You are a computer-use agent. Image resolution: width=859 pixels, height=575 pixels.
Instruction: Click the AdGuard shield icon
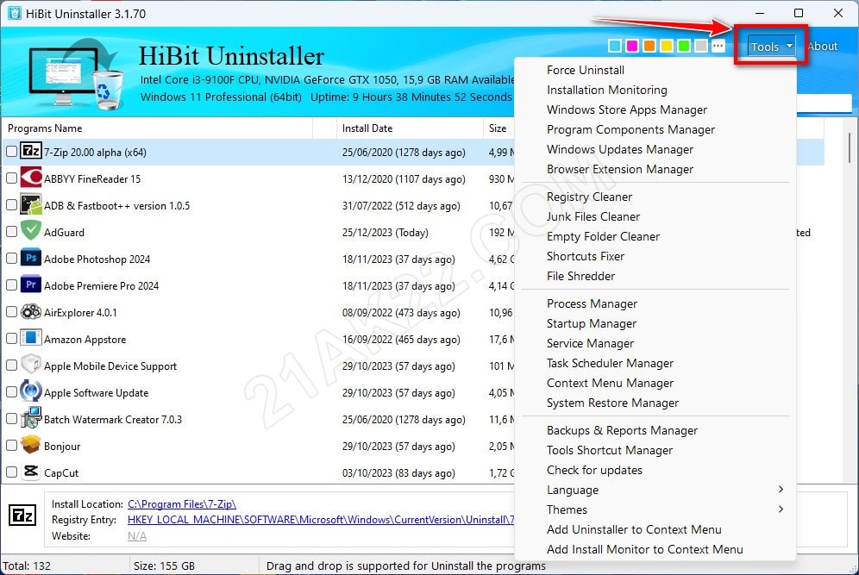(31, 230)
